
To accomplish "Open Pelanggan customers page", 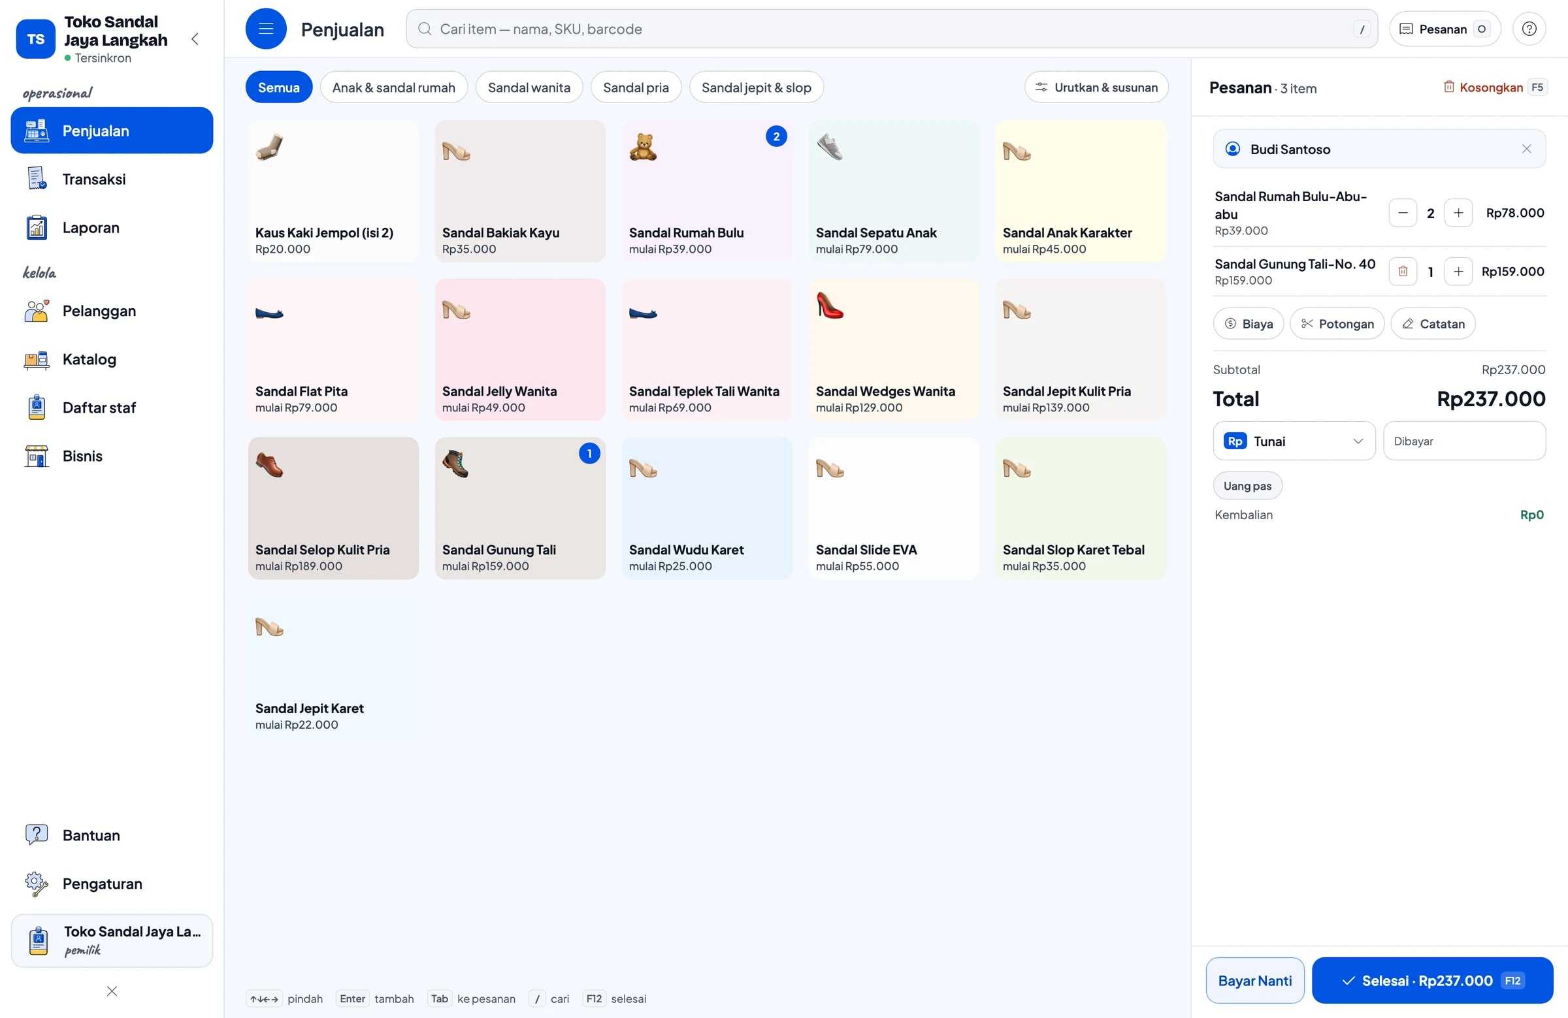I will pos(112,311).
